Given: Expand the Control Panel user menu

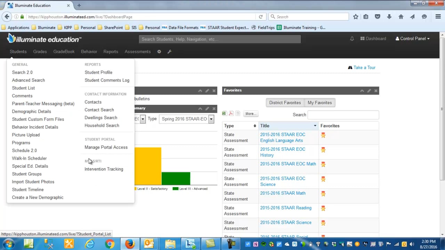Looking at the screenshot, I should [412, 39].
